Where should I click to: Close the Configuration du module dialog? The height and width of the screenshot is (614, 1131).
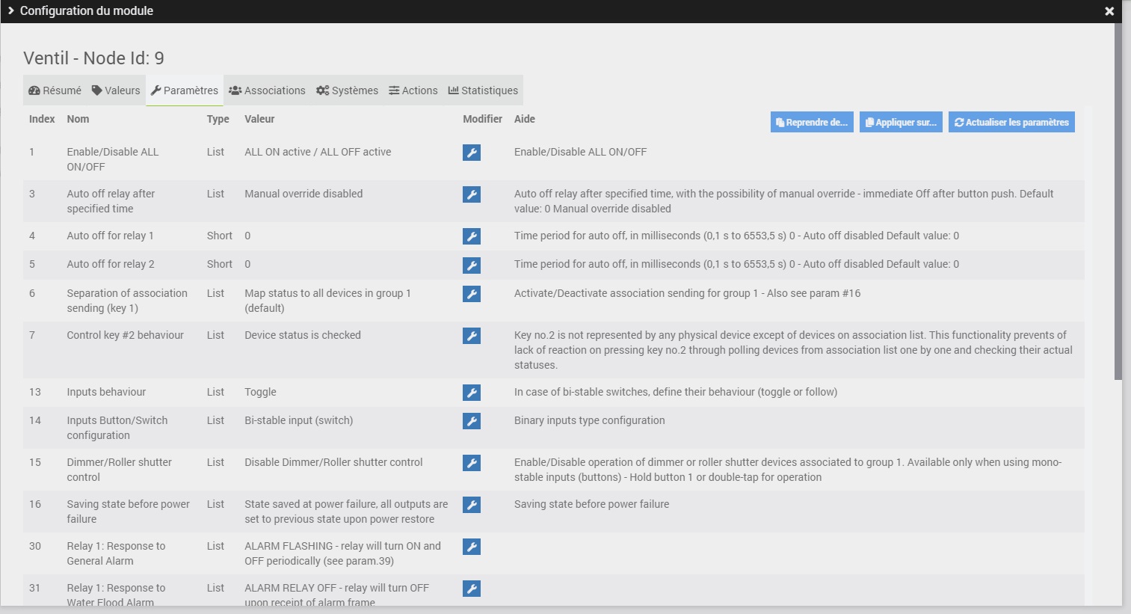tap(1109, 11)
